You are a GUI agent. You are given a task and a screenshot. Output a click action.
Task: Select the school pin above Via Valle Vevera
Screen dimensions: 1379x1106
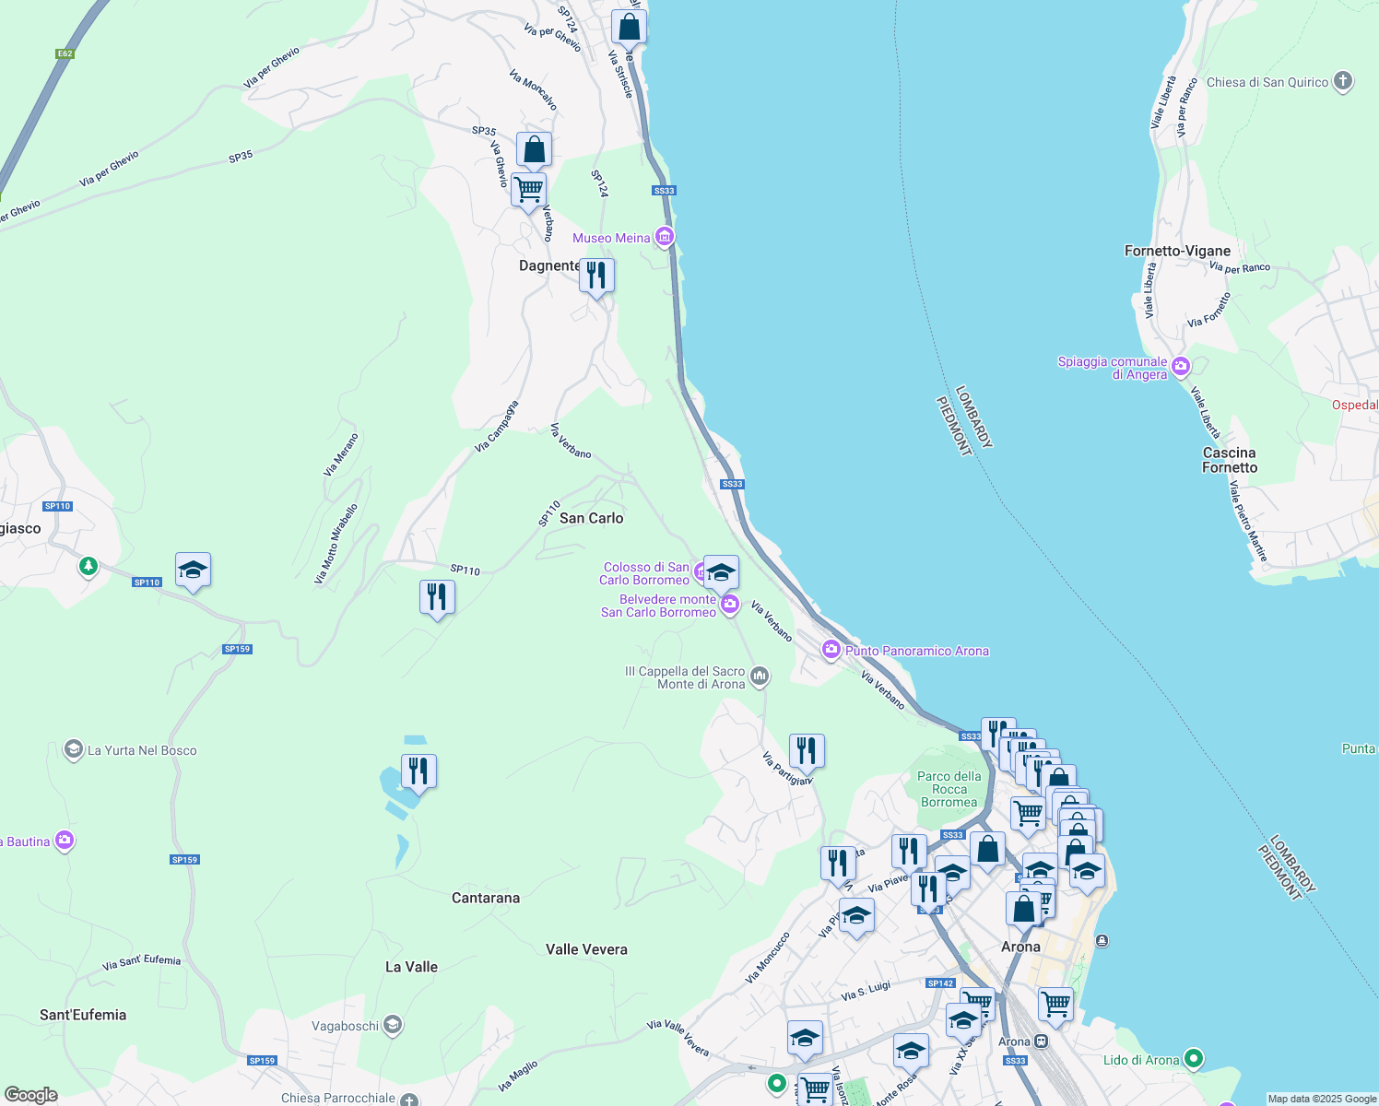(805, 1041)
